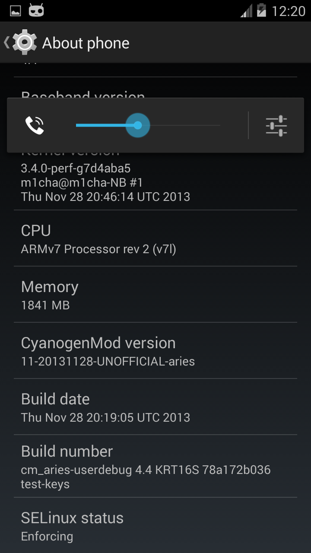This screenshot has height=553, width=311.
Task: Go back using the header back chevron
Action: [6, 42]
